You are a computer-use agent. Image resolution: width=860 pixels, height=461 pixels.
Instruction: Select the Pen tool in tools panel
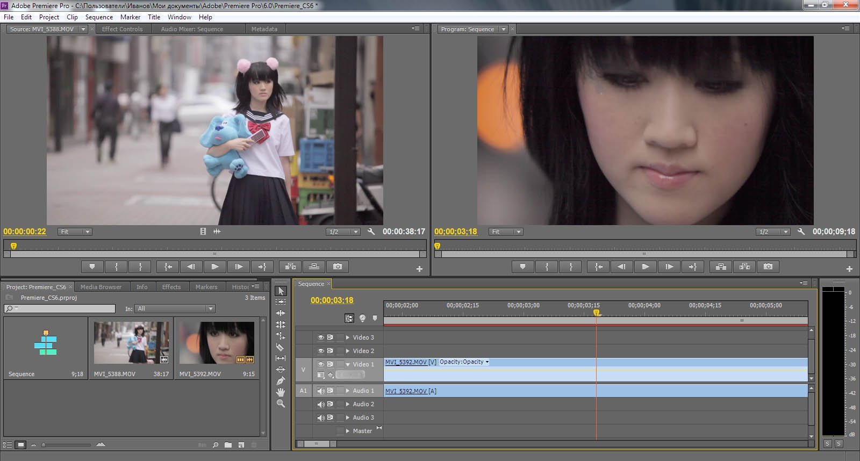(x=281, y=381)
